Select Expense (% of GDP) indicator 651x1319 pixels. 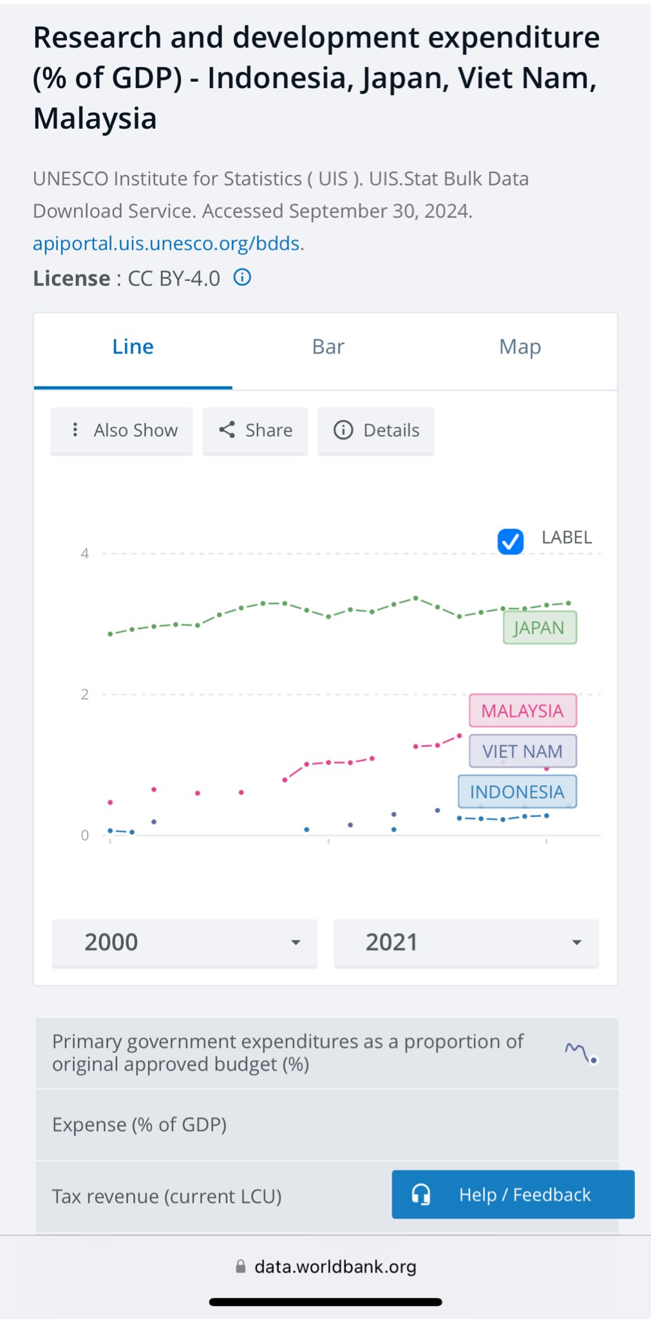[x=139, y=1124]
